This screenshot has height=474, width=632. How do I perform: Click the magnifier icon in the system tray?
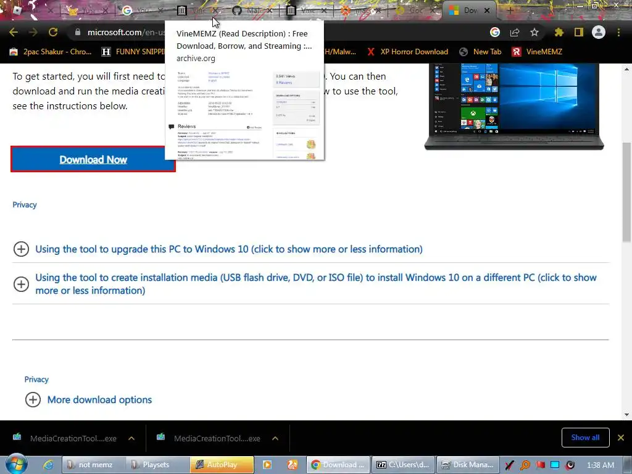(525, 465)
